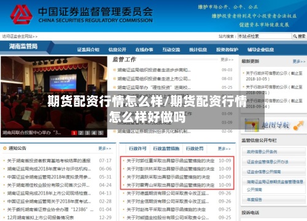Open 湖南辖区证券期货纠纷多元化解机制 article
This screenshot has width=307, height=221.
[154, 131]
